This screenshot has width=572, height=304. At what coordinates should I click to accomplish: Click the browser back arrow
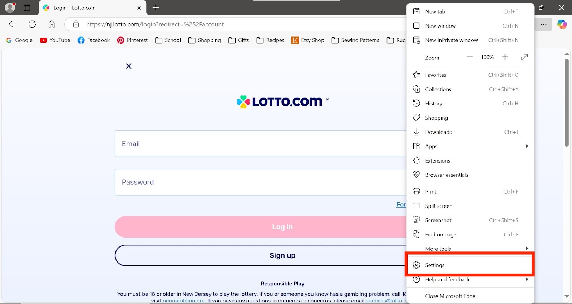pos(13,24)
